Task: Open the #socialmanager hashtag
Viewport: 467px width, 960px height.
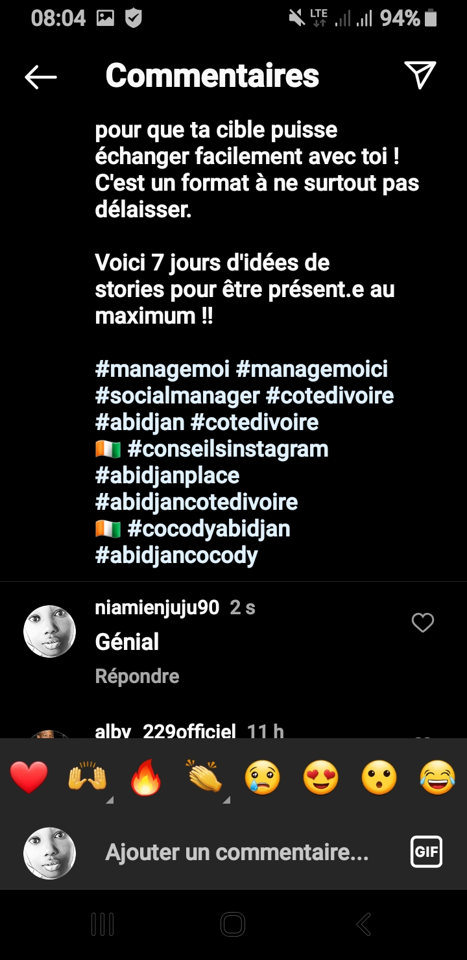Action: (177, 396)
